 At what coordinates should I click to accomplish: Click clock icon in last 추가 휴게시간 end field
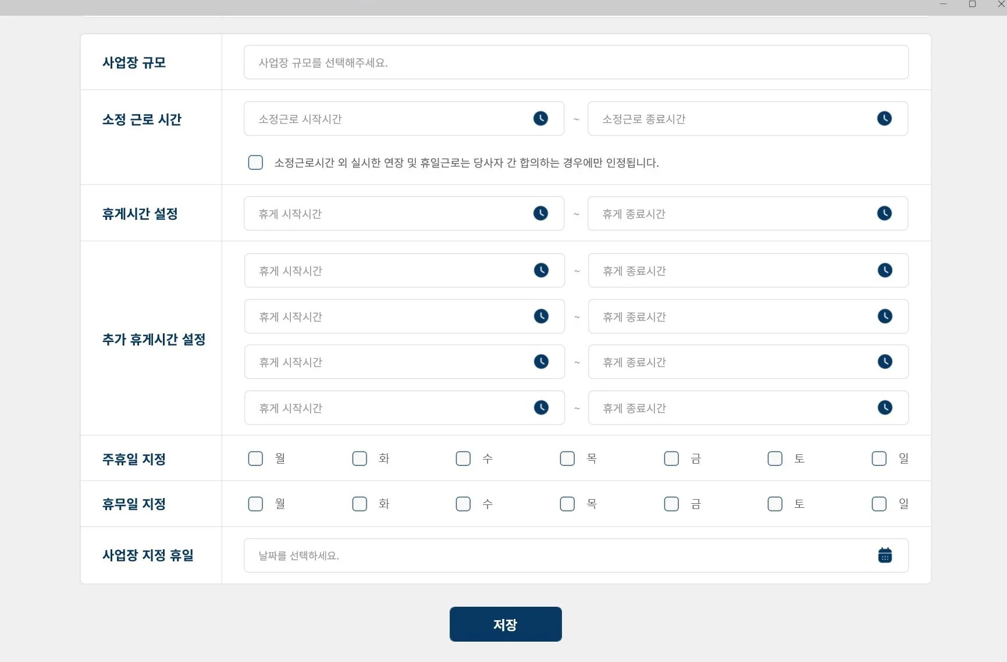click(885, 408)
